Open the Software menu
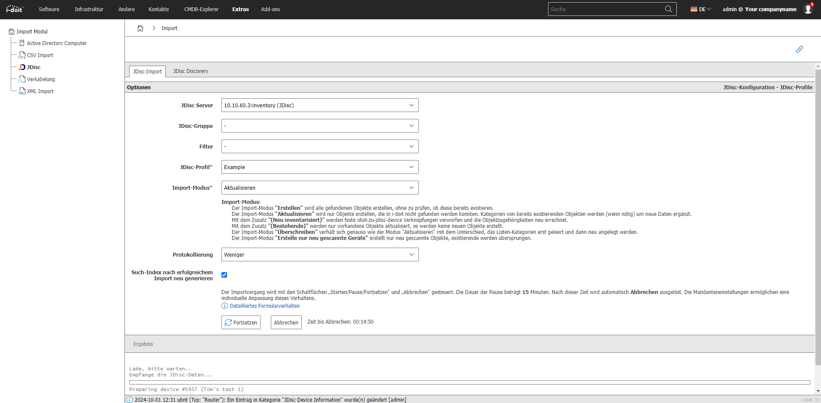 (49, 9)
